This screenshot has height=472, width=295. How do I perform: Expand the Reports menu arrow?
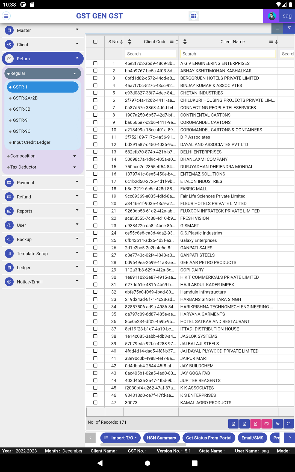(77, 210)
